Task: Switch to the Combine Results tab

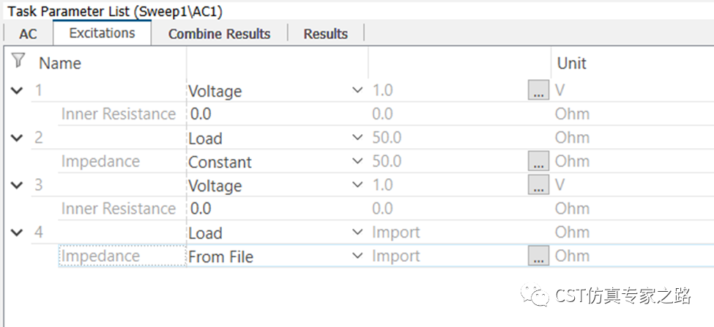Action: (x=220, y=34)
